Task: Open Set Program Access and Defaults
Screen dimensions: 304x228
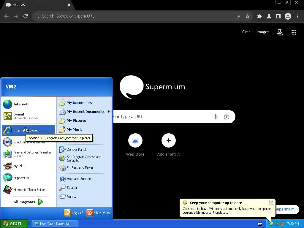Action: point(84,159)
